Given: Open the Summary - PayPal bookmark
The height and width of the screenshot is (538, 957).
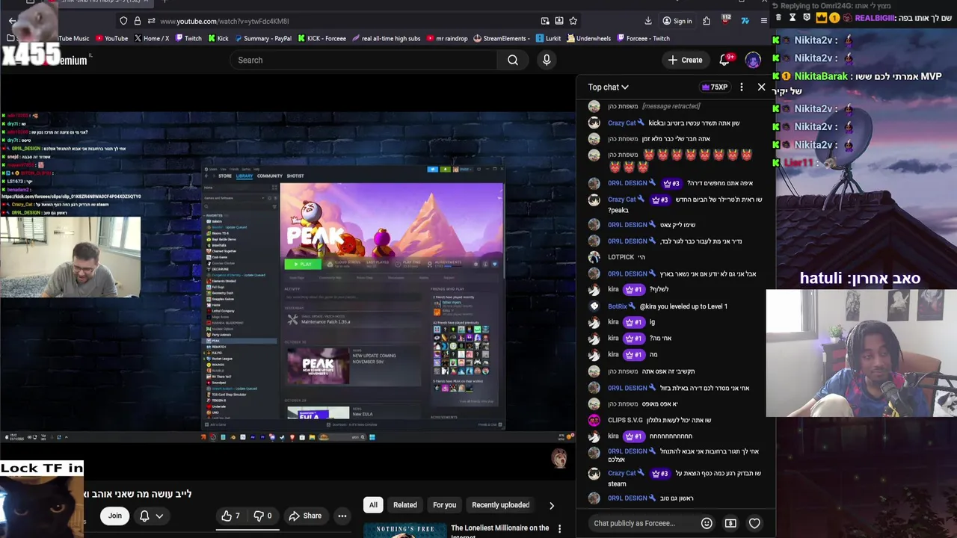Looking at the screenshot, I should 262,38.
